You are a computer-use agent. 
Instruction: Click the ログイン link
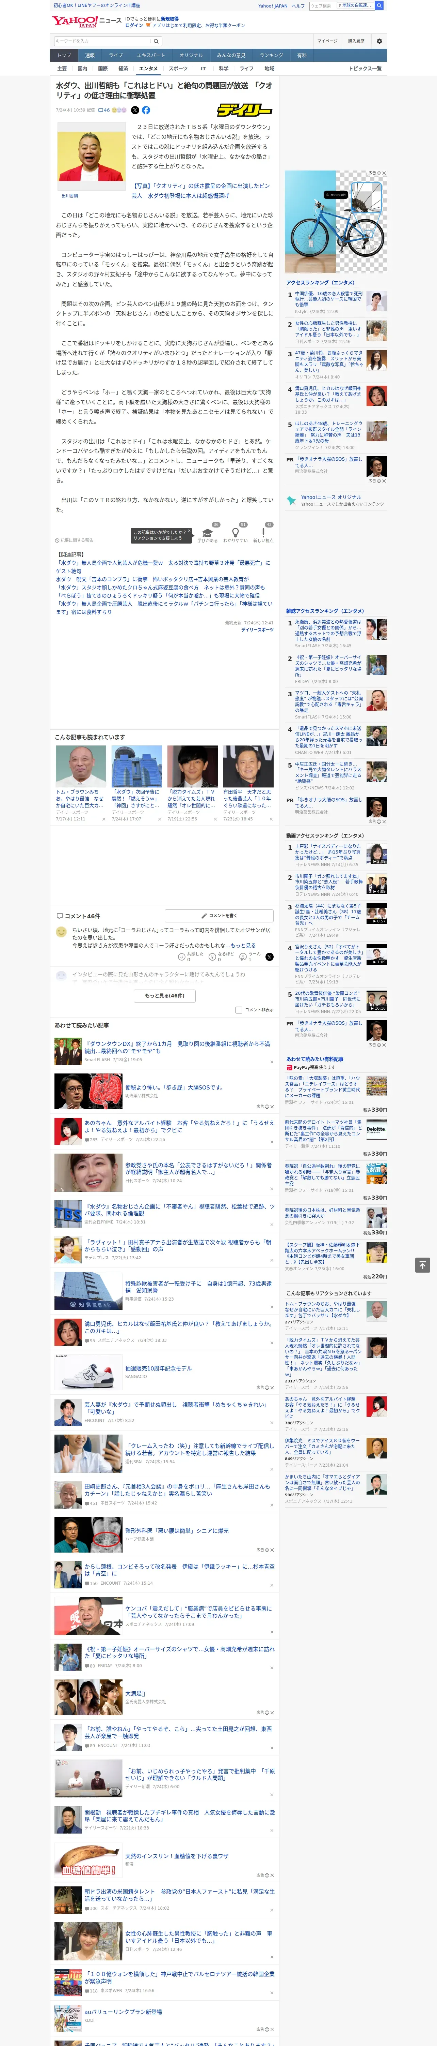point(134,26)
